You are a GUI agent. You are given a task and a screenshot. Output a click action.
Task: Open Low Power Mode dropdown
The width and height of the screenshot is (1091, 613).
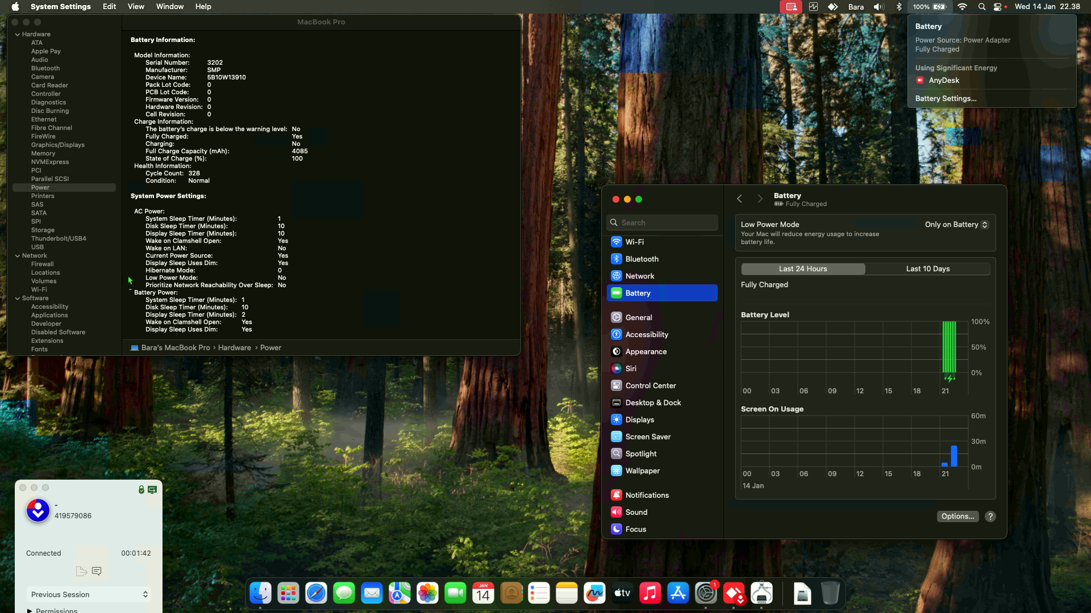[x=956, y=225]
